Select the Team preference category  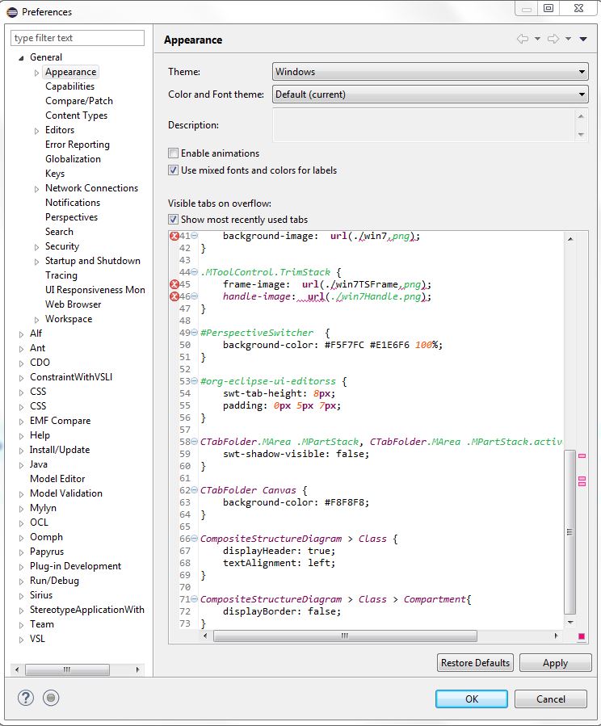pyautogui.click(x=42, y=624)
